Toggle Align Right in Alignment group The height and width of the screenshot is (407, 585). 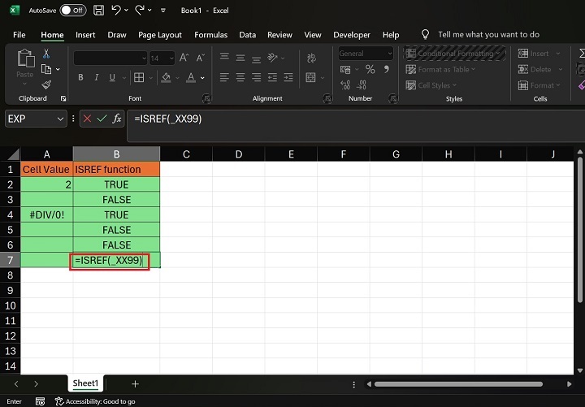point(256,77)
